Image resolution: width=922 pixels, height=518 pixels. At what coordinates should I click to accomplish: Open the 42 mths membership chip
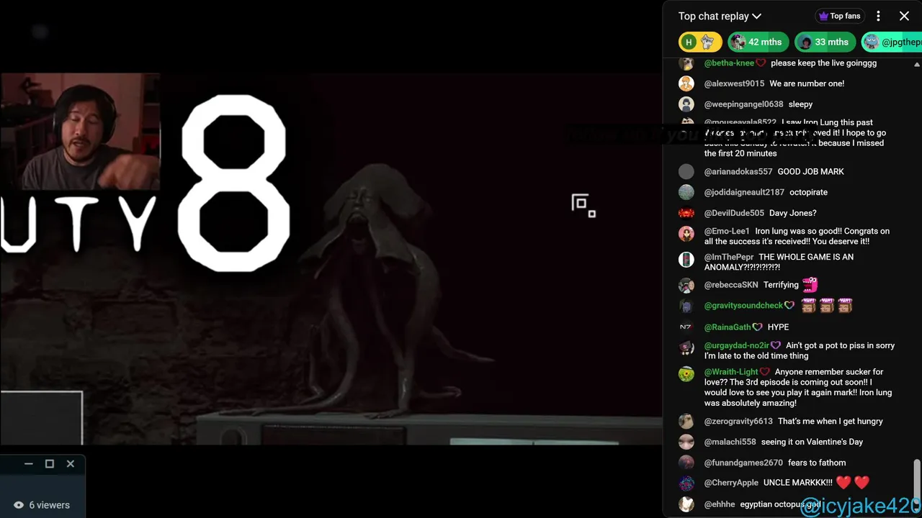click(758, 42)
